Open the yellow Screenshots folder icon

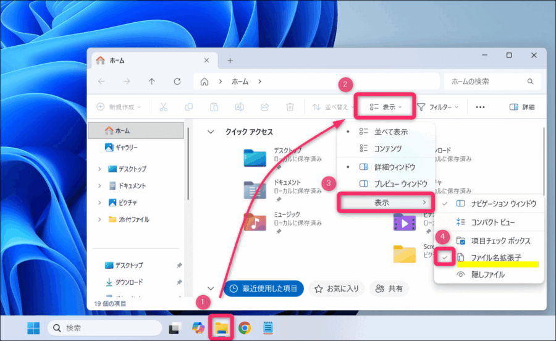point(405,254)
